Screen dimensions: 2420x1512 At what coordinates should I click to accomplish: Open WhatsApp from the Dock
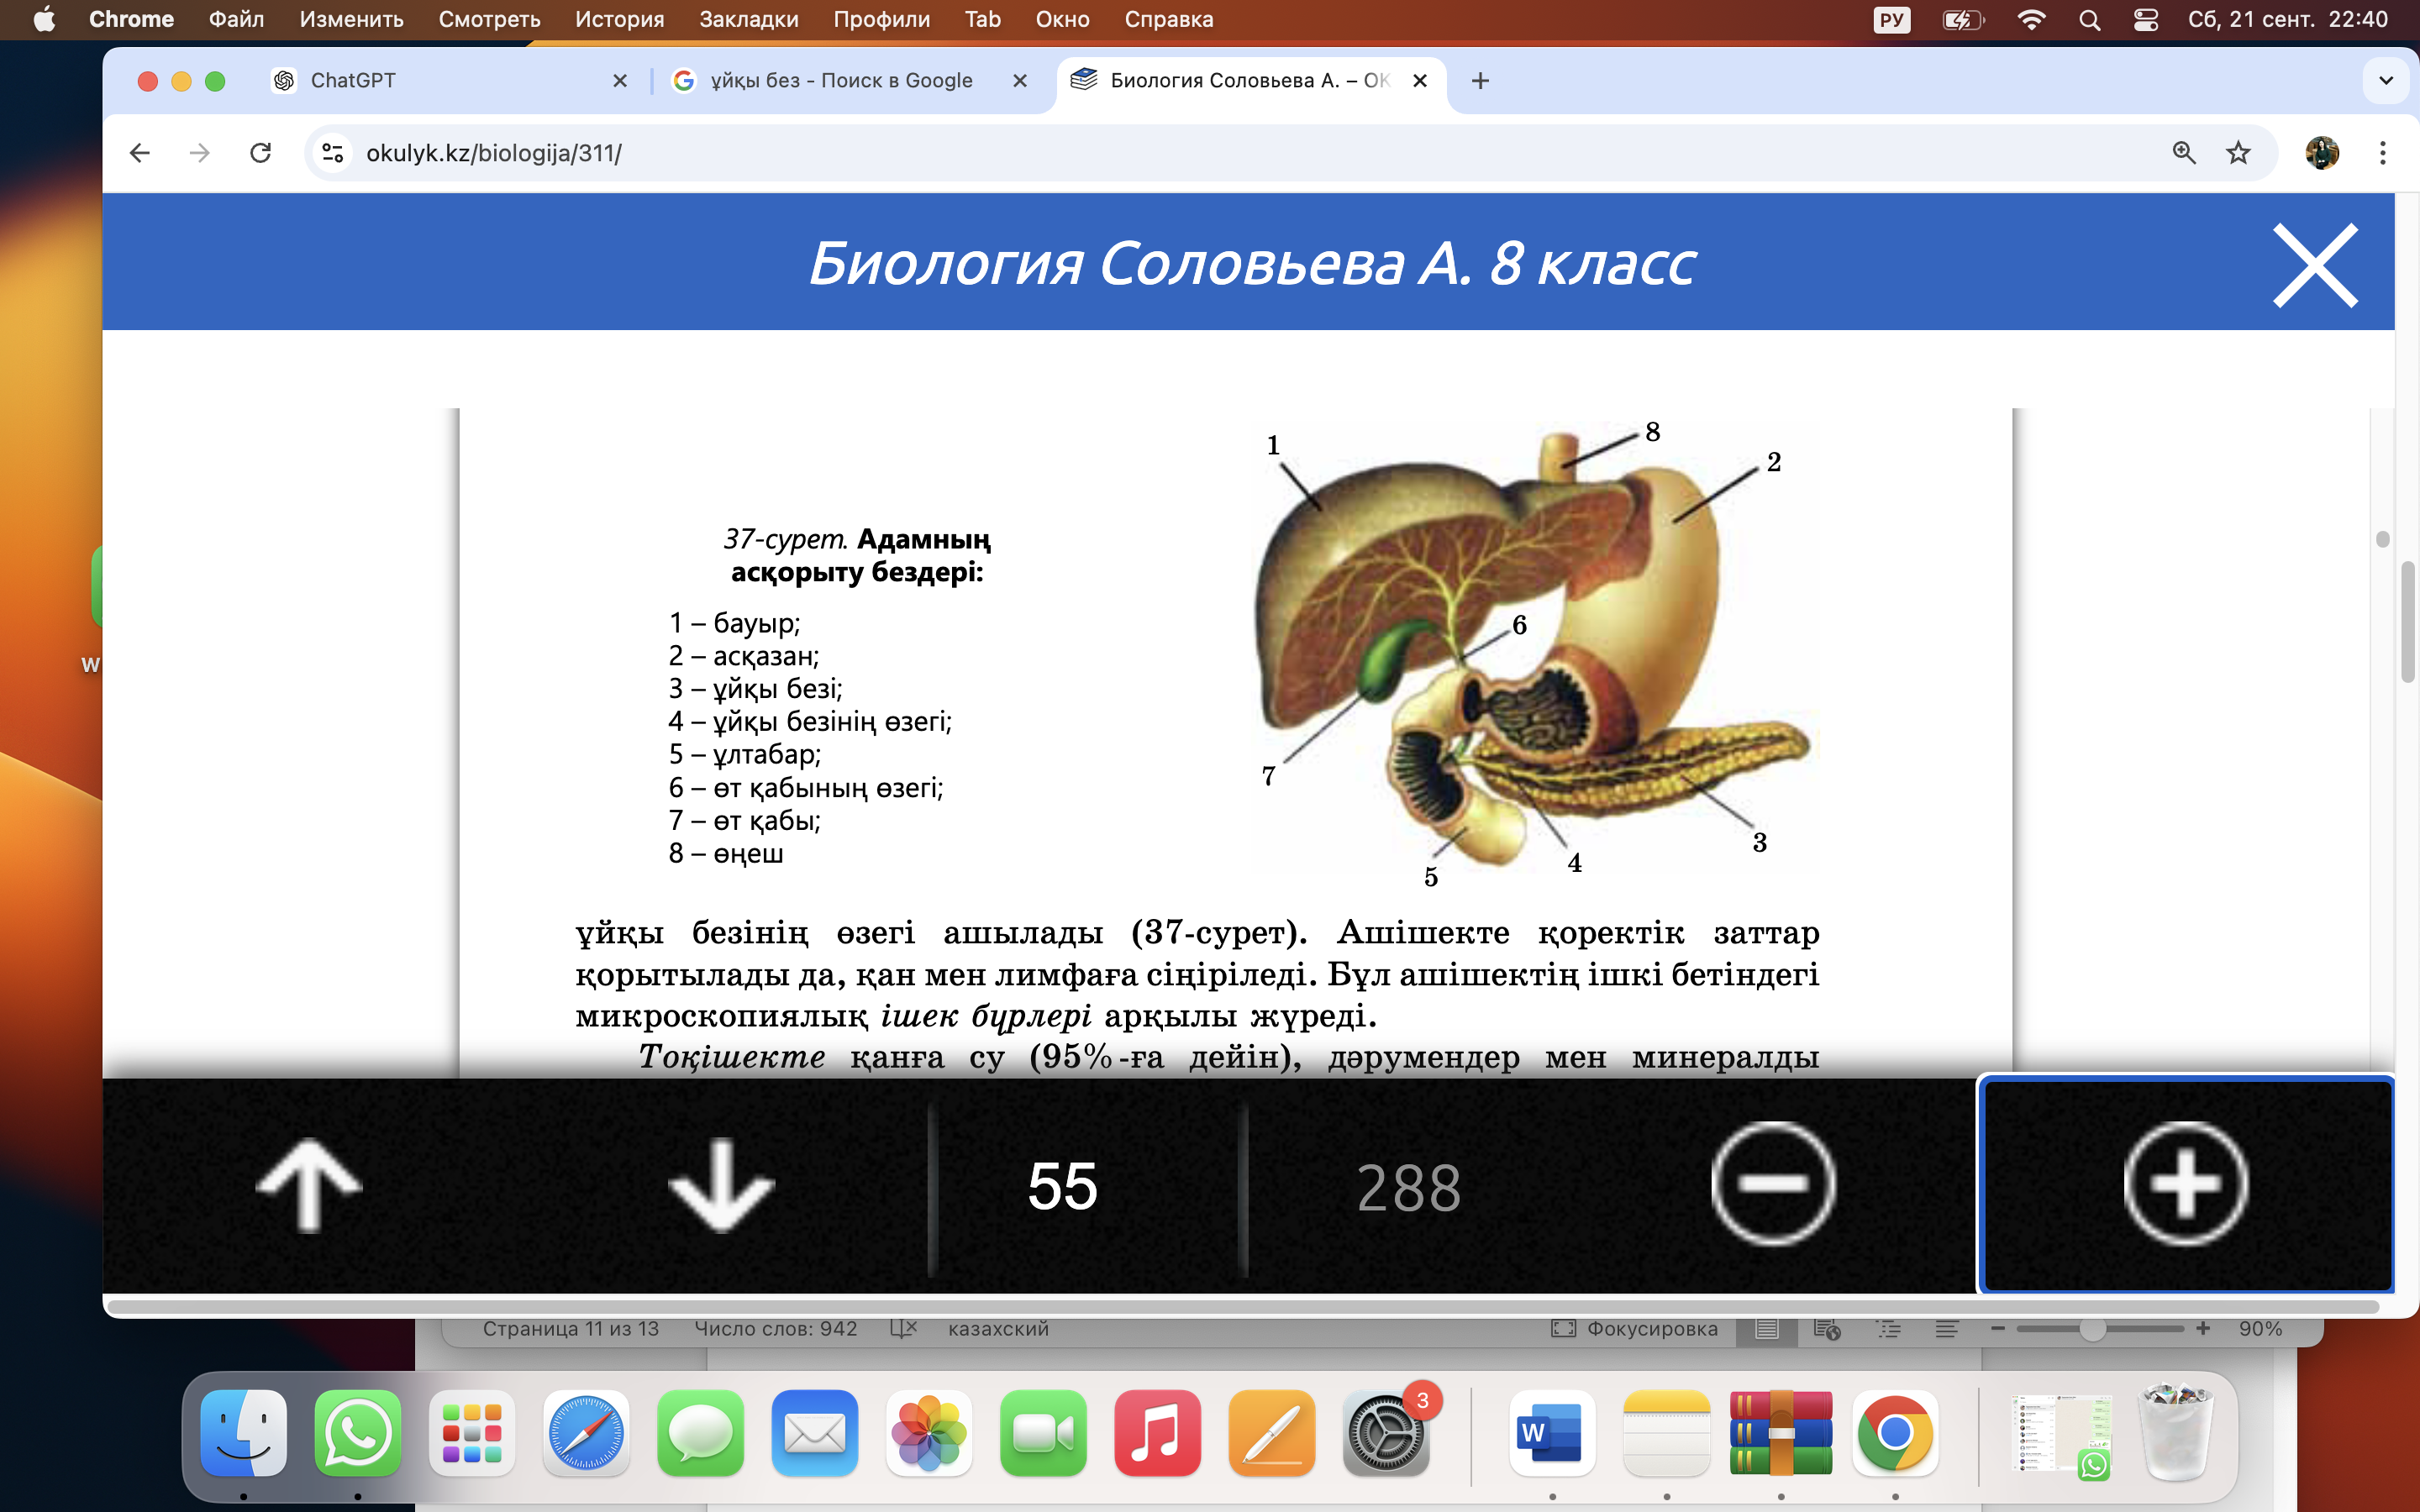(x=357, y=1433)
